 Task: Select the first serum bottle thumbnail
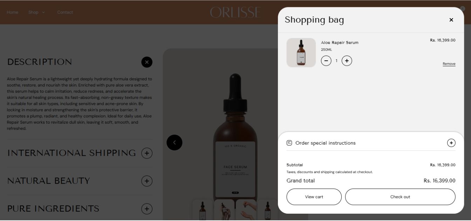(203, 210)
